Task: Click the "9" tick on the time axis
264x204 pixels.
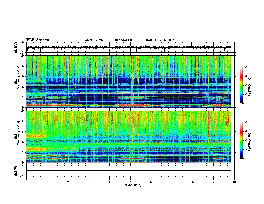Action: 213,182
